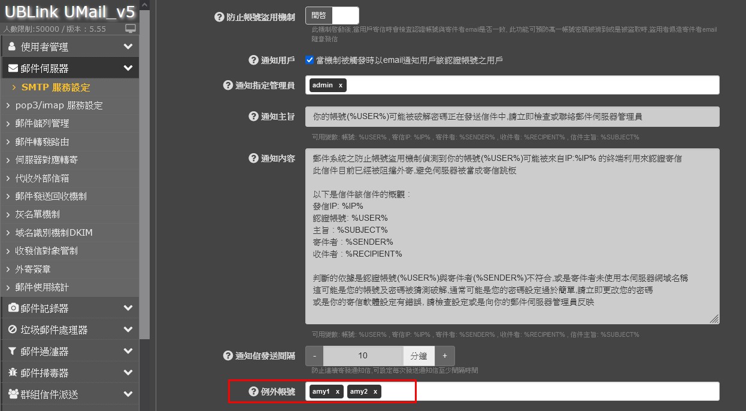Click into the 通知主旨 text field
Viewport: 746px width, 411px height.
[512, 117]
